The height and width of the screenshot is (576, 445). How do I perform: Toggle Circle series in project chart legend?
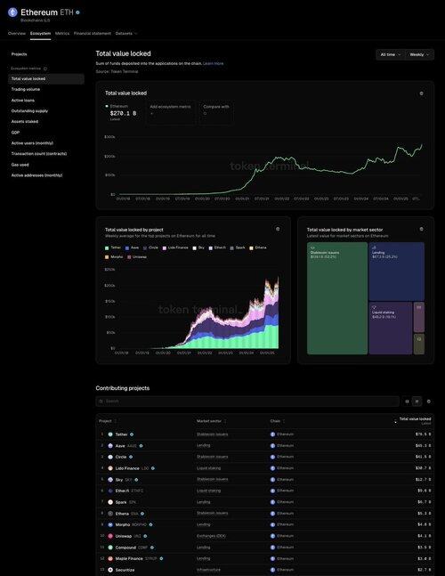pos(150,248)
